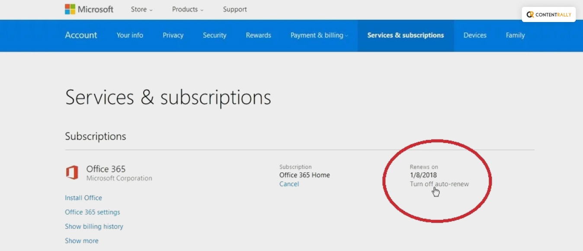Open the Family tab

(515, 35)
